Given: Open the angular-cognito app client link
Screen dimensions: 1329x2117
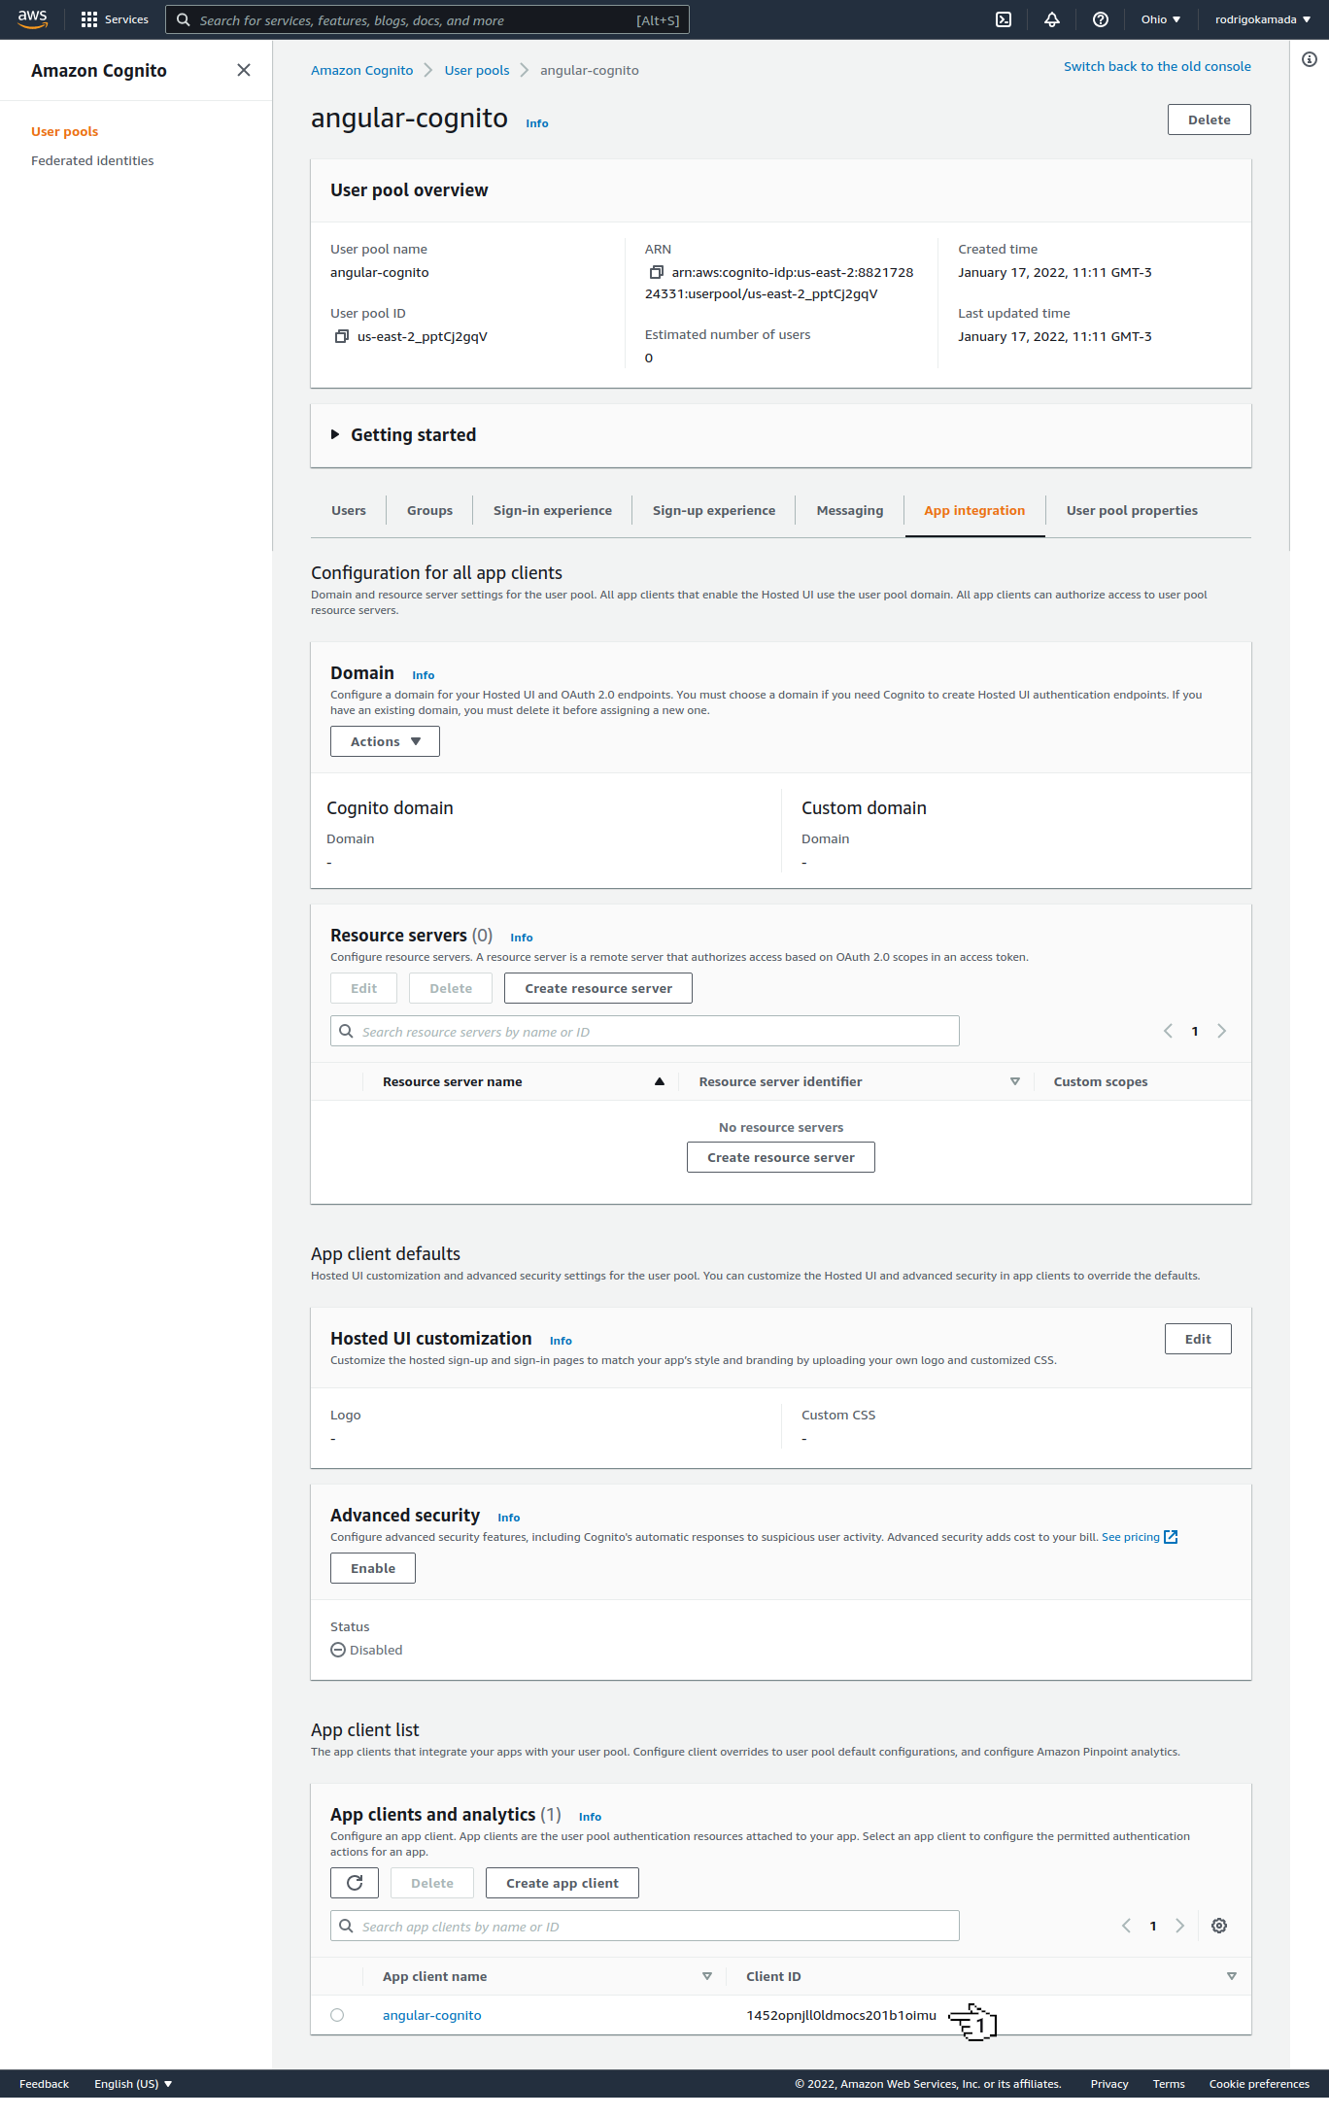Looking at the screenshot, I should (x=432, y=2015).
